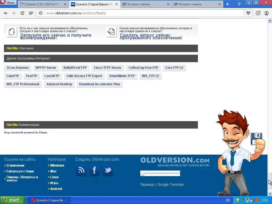Focus the address bar URL field
The height and width of the screenshot is (204, 272).
[x=144, y=13]
